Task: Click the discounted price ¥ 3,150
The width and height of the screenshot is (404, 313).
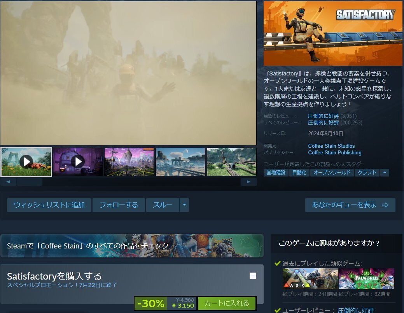Action: click(x=183, y=306)
